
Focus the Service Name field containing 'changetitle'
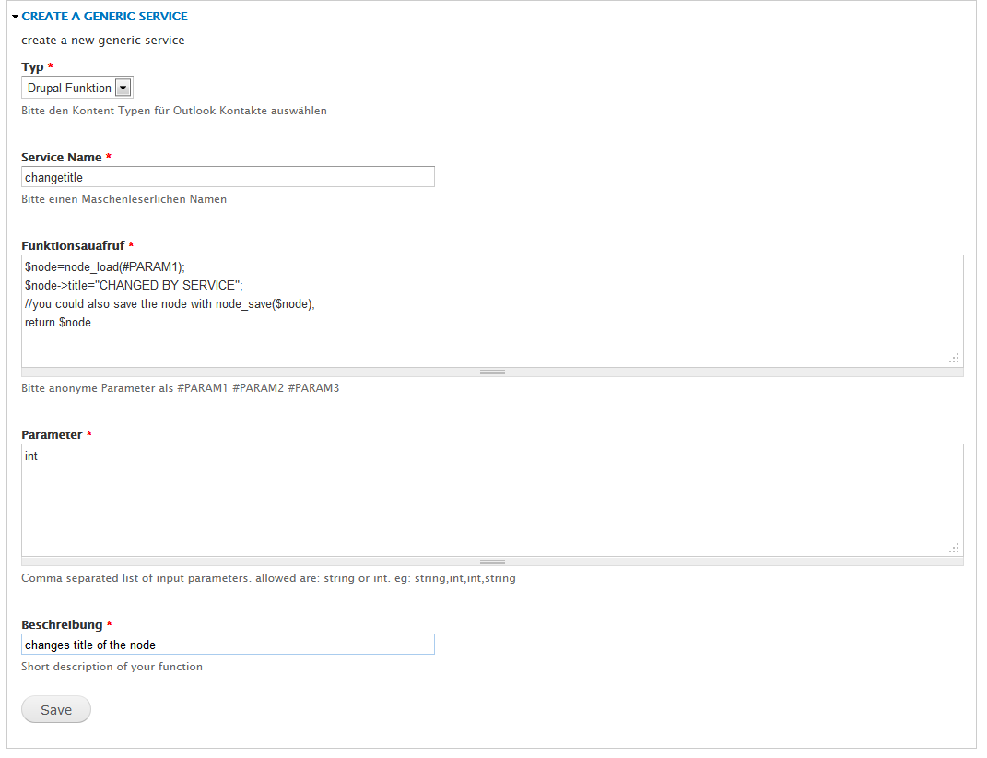pyautogui.click(x=228, y=177)
